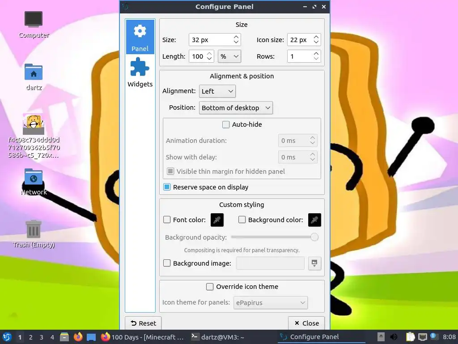This screenshot has width=458, height=344.
Task: Select the Panel settings page in sidebar
Action: (140, 37)
